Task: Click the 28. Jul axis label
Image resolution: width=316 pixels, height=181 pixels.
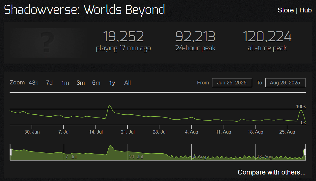Action: 160,132
